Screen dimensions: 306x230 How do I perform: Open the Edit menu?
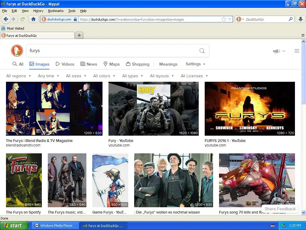(14, 11)
